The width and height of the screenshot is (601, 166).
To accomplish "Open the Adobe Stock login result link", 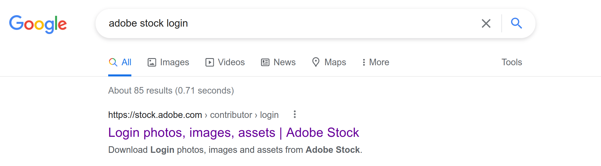I will (234, 132).
